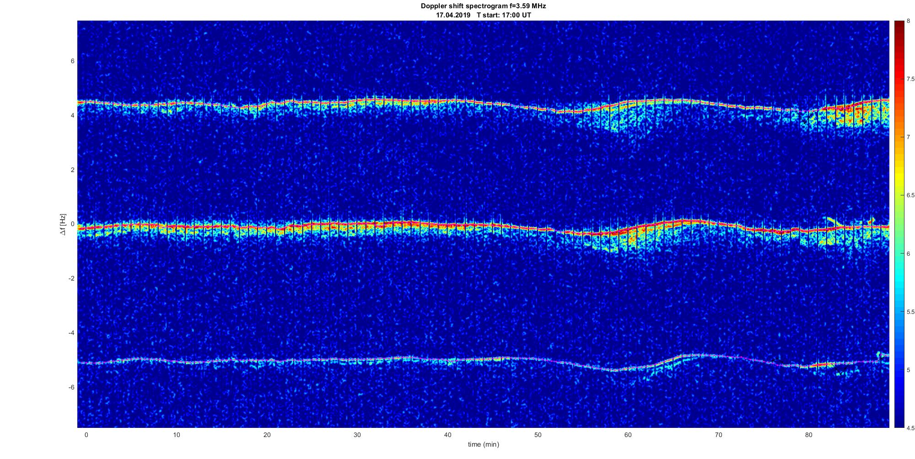Click the colorbar tick label '5.5'
This screenshot has width=915, height=459.
(910, 312)
